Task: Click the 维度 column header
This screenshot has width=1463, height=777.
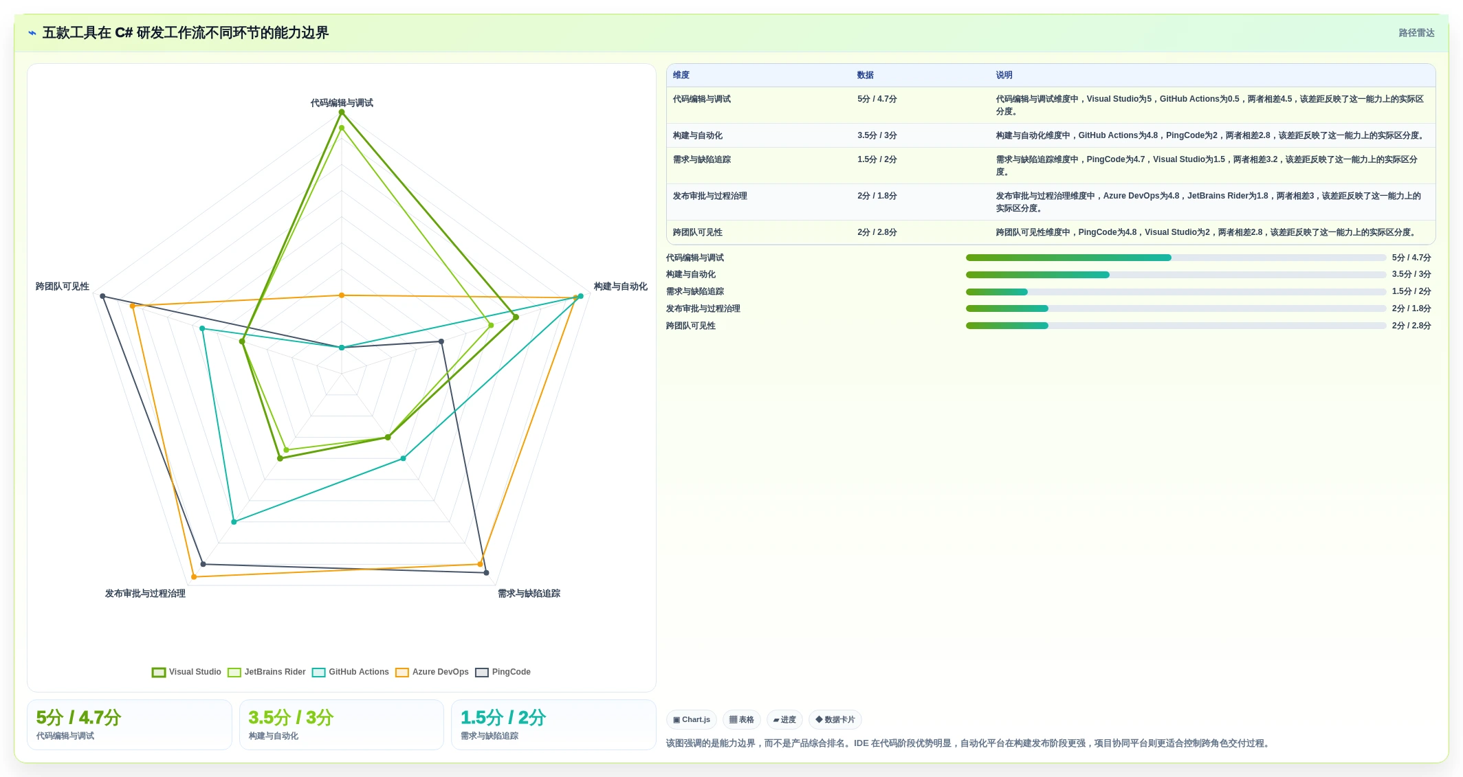Action: pyautogui.click(x=681, y=75)
